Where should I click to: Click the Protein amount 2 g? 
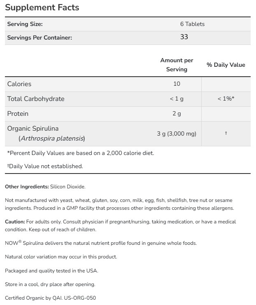click(177, 114)
